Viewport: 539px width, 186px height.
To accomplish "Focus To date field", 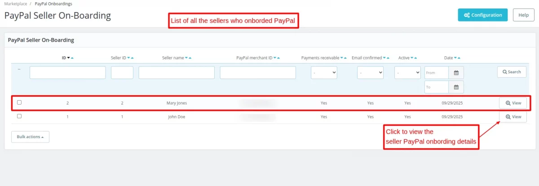I will click(x=437, y=87).
